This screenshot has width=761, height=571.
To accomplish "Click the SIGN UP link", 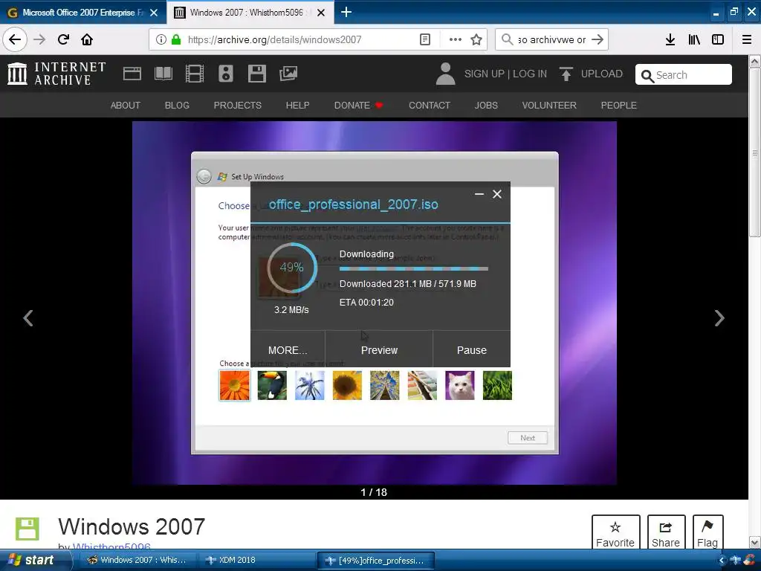I will [485, 74].
